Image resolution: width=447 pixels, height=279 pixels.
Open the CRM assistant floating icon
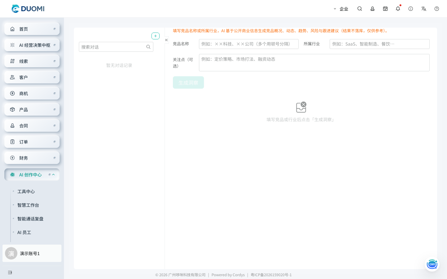click(432, 264)
